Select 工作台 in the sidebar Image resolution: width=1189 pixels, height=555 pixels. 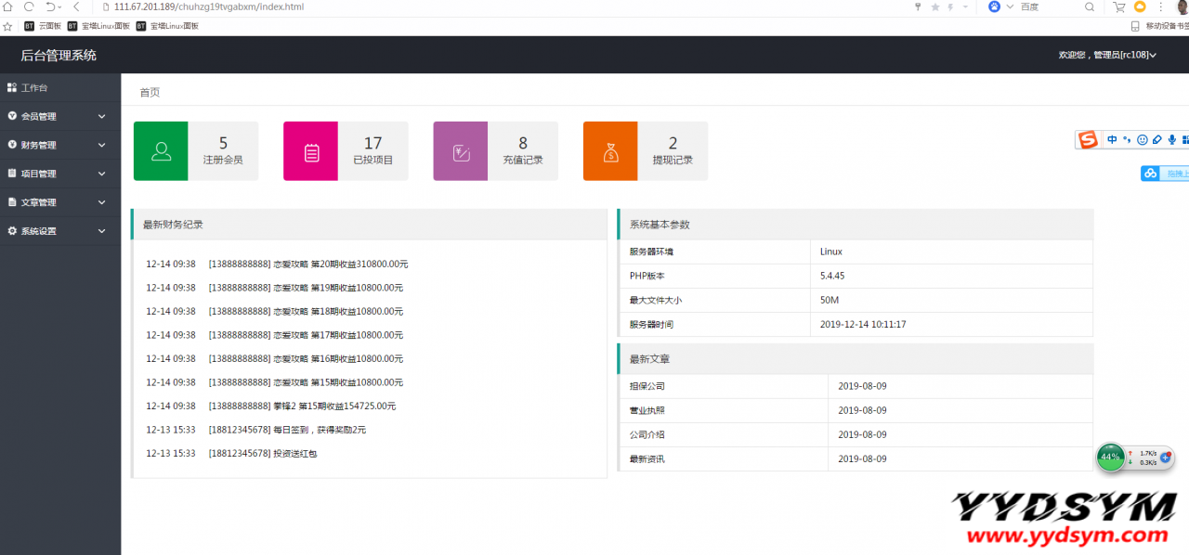[34, 87]
